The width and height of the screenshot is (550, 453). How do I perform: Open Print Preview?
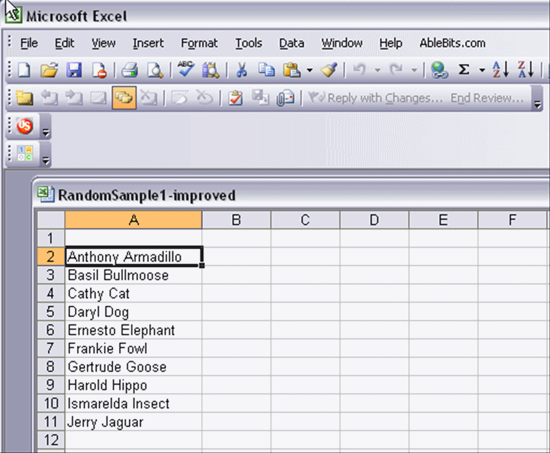(x=155, y=69)
